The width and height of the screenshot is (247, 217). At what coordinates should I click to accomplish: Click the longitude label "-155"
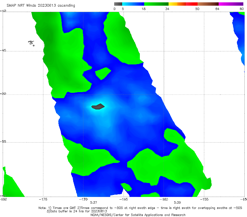[x=204, y=199]
